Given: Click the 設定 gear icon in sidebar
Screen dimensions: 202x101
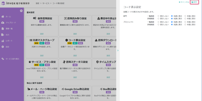Looking at the screenshot, I should [3, 47].
